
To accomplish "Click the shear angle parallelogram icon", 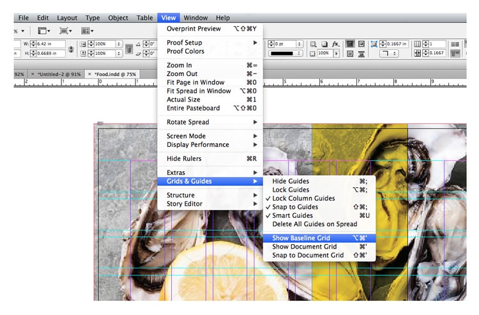I will 138,54.
